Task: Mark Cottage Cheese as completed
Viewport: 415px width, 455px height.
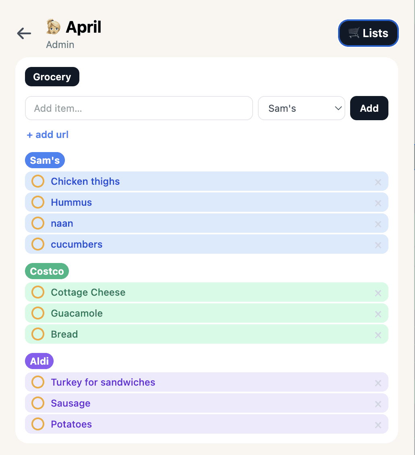Action: click(x=37, y=292)
